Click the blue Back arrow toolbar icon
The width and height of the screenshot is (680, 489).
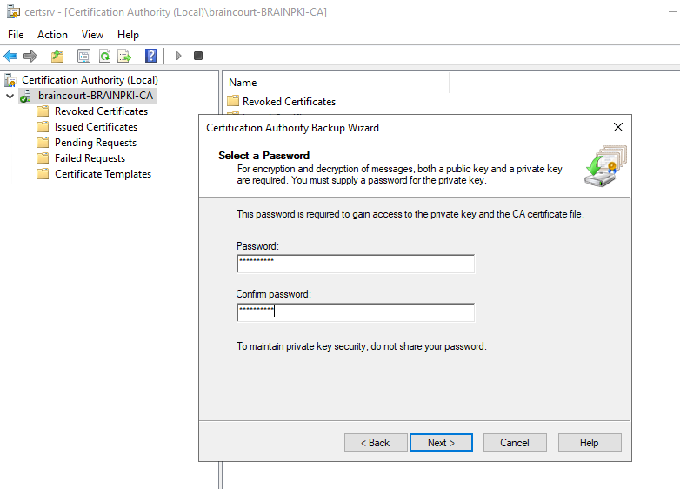coord(10,56)
